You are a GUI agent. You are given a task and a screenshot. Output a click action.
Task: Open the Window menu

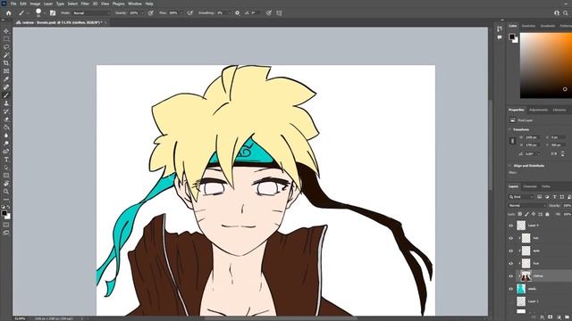coord(135,4)
